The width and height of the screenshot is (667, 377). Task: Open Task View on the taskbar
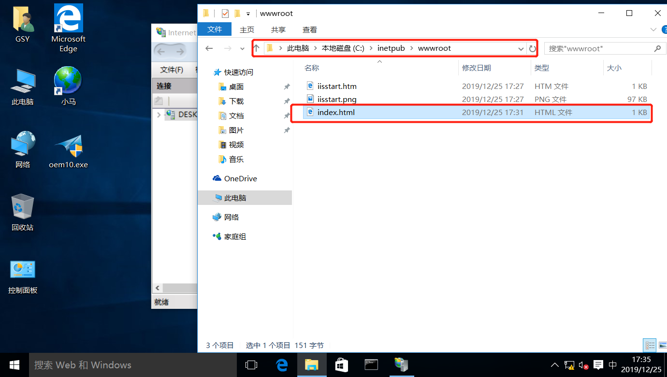251,365
